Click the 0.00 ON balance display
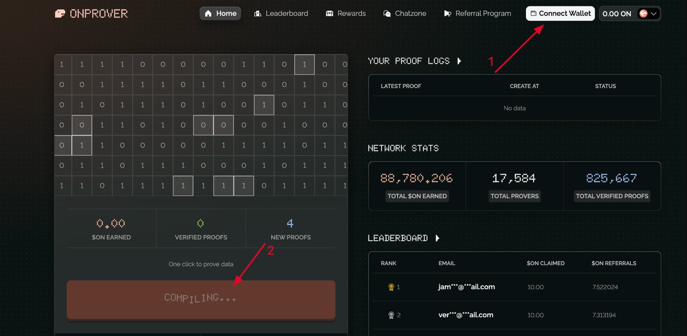 (617, 14)
